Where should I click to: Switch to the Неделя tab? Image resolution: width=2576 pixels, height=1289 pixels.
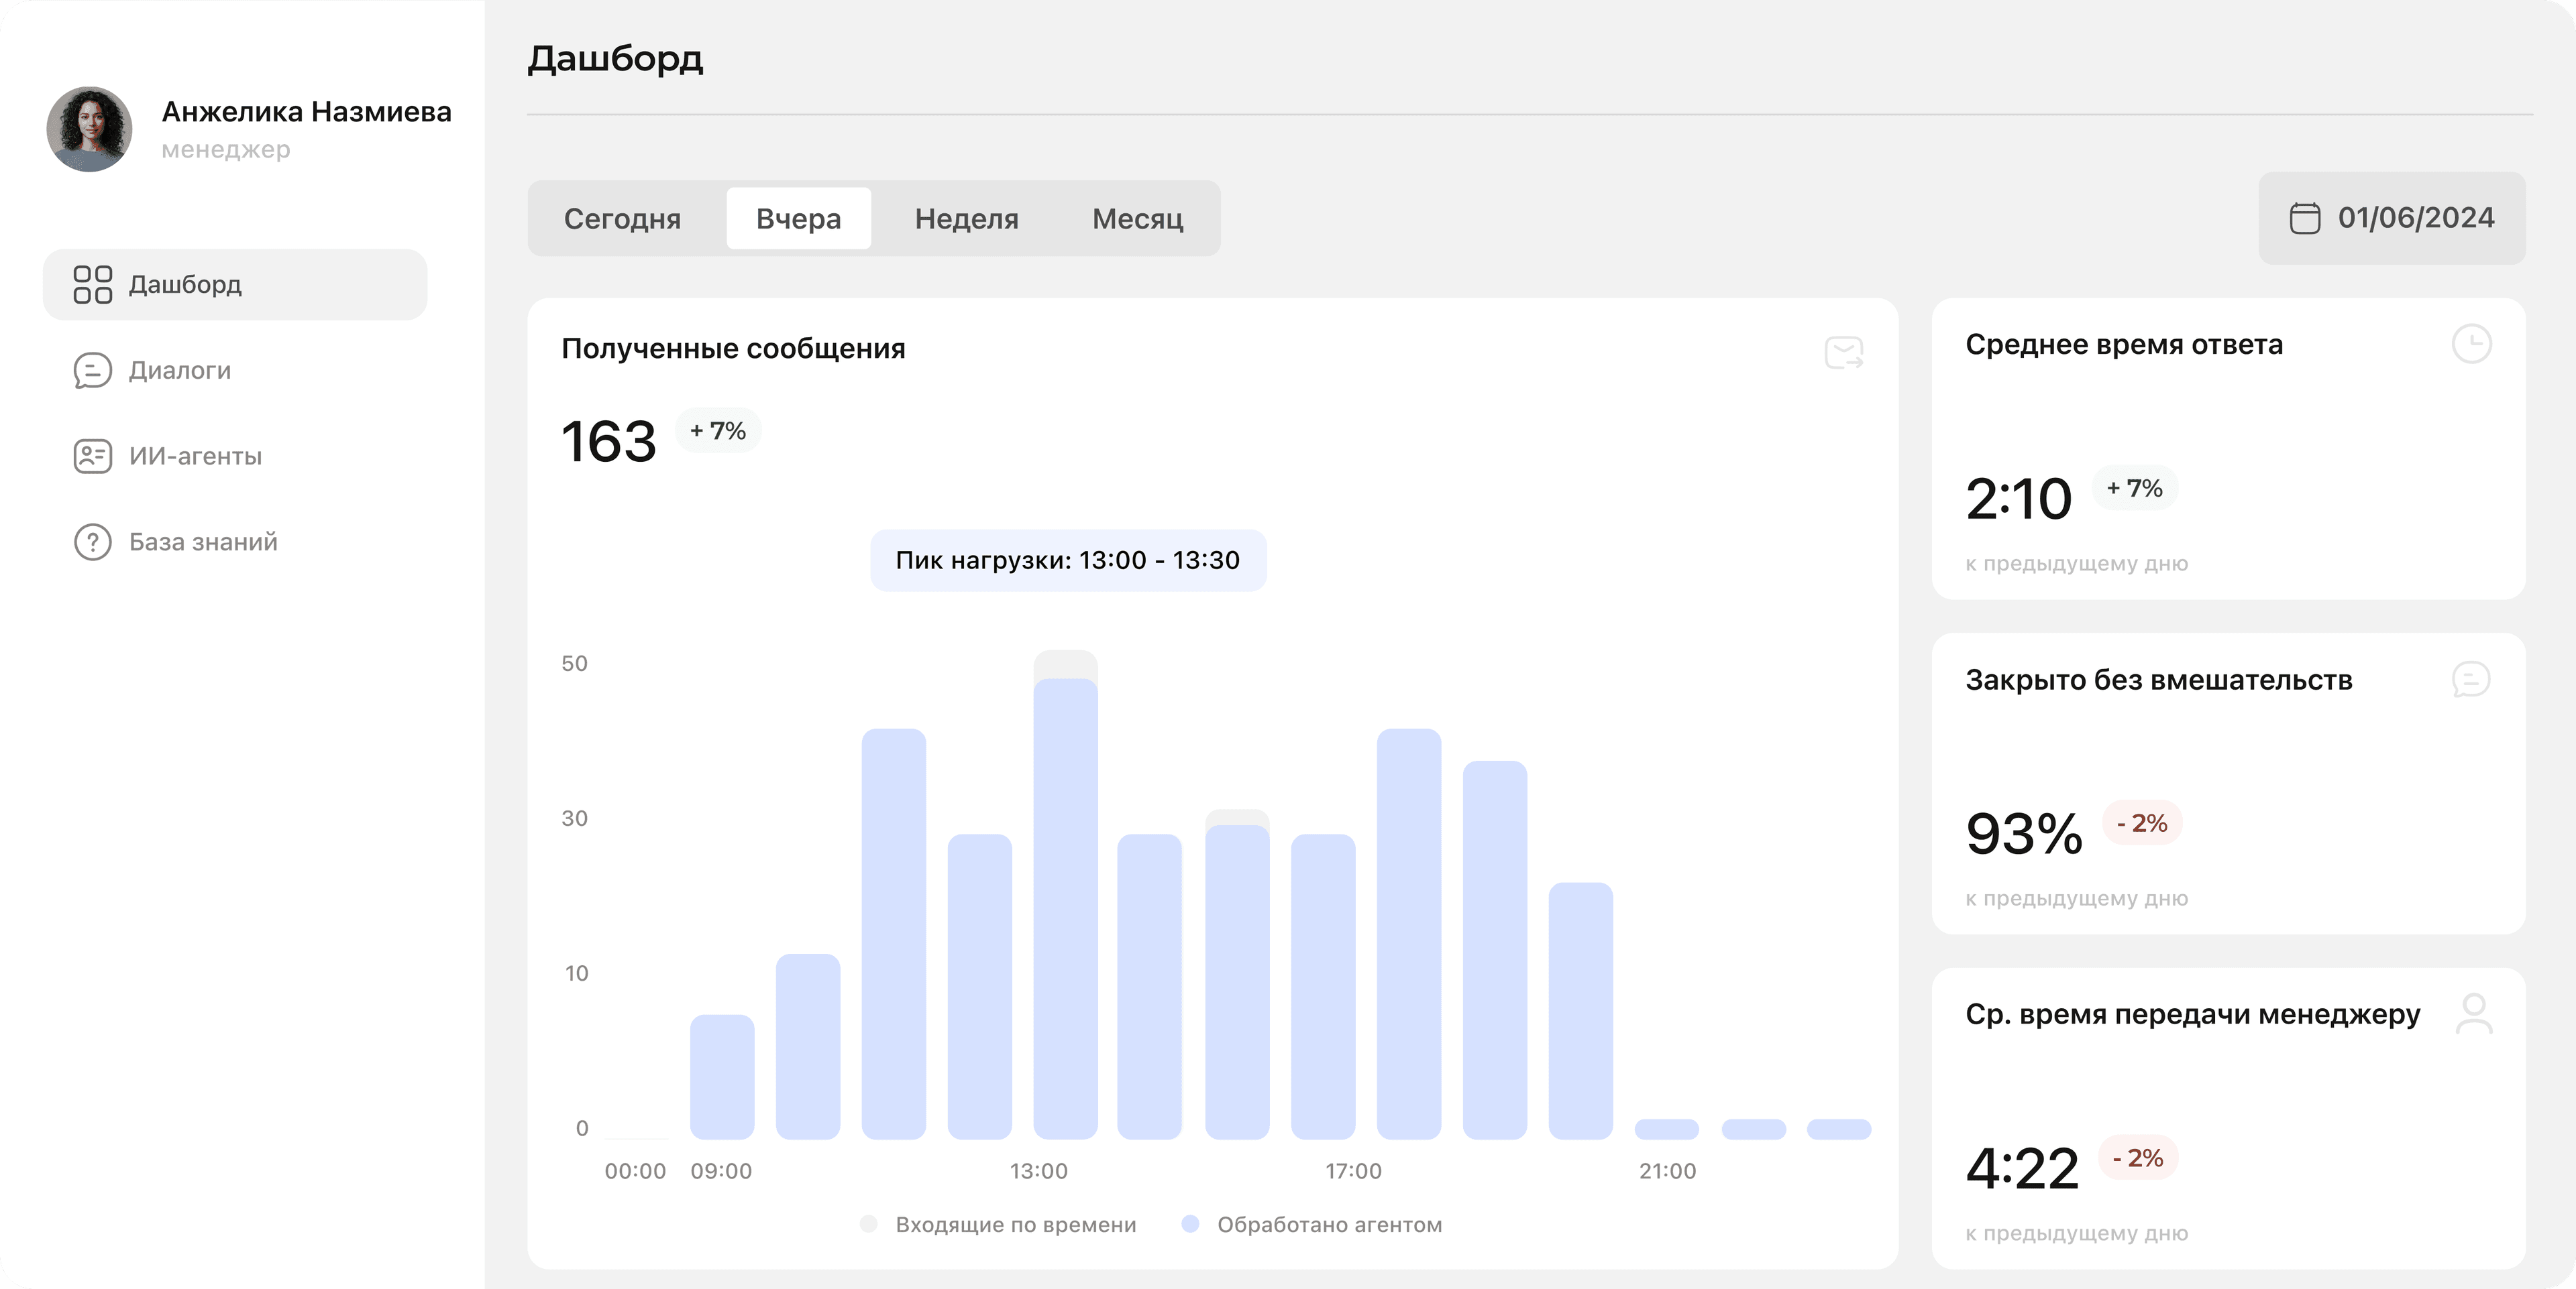pyautogui.click(x=966, y=219)
